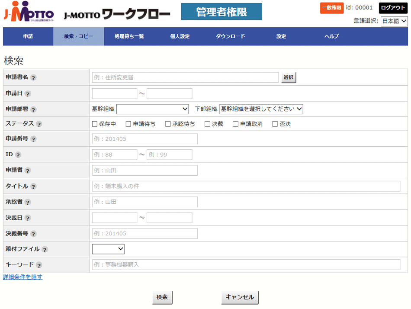
Task: Click the question mark beside 添付ファイル
Action: coord(45,249)
